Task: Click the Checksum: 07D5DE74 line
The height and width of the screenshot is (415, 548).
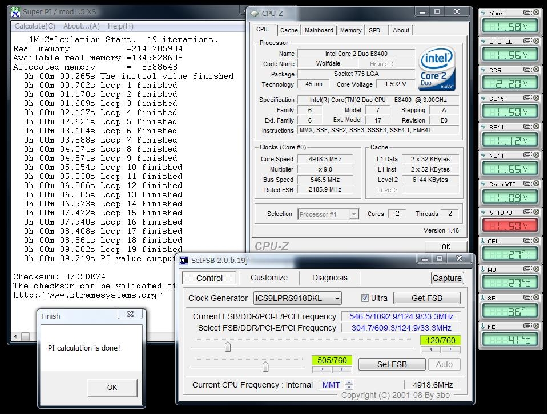Action: tap(59, 277)
